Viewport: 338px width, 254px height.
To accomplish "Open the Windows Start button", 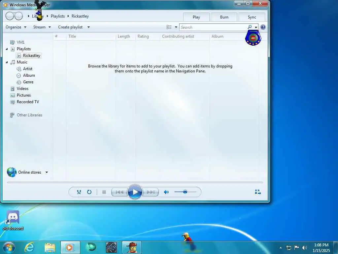I will 9,247.
